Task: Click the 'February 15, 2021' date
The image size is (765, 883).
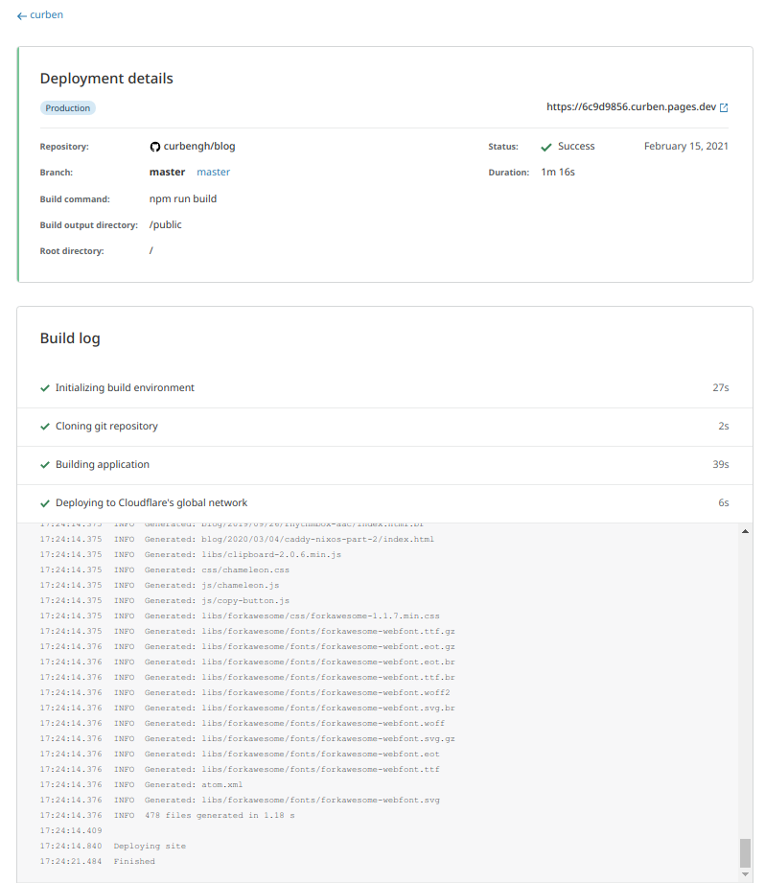Action: pyautogui.click(x=686, y=147)
